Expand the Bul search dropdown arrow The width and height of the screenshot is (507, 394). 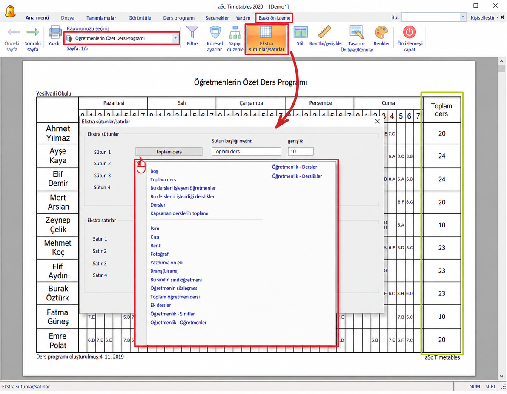click(x=463, y=17)
